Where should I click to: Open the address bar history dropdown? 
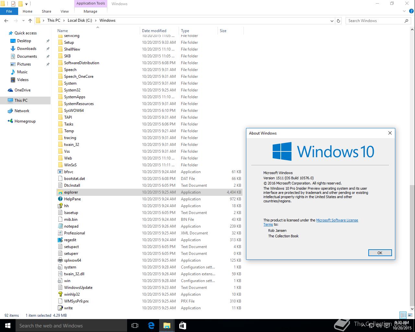click(332, 20)
